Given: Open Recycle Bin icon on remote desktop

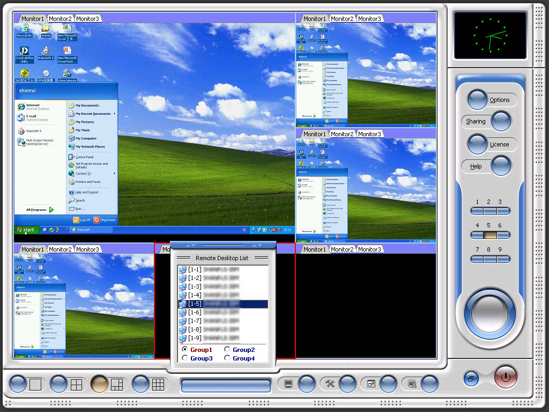Looking at the screenshot, I should click(x=24, y=31).
